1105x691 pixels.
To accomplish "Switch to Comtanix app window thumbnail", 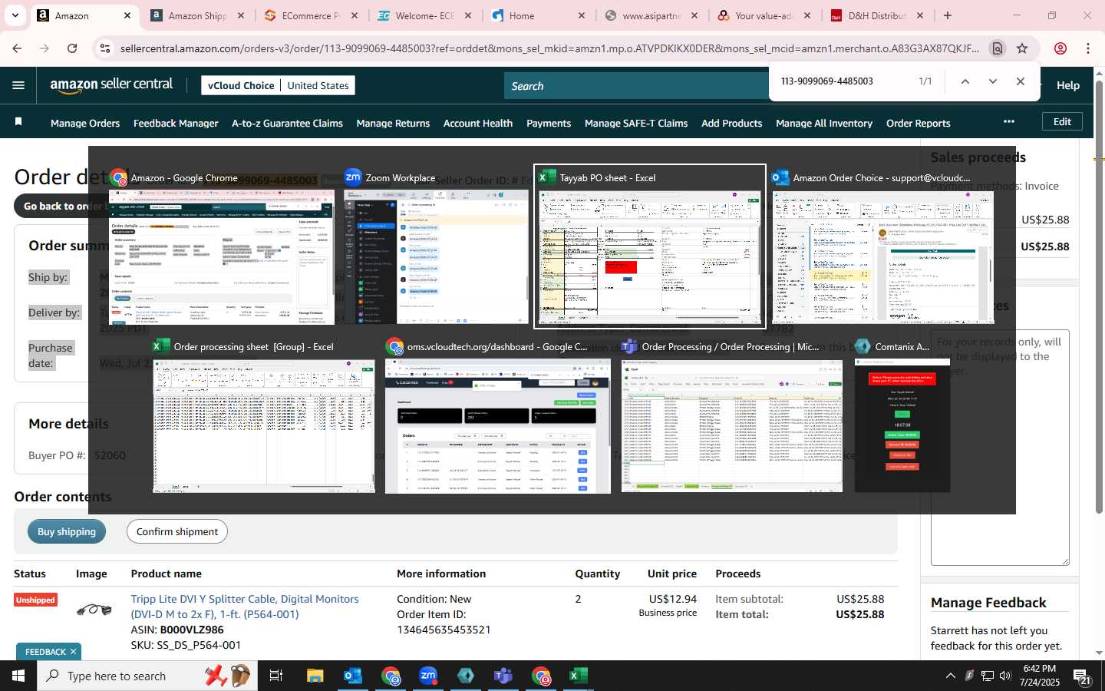I will 902,417.
